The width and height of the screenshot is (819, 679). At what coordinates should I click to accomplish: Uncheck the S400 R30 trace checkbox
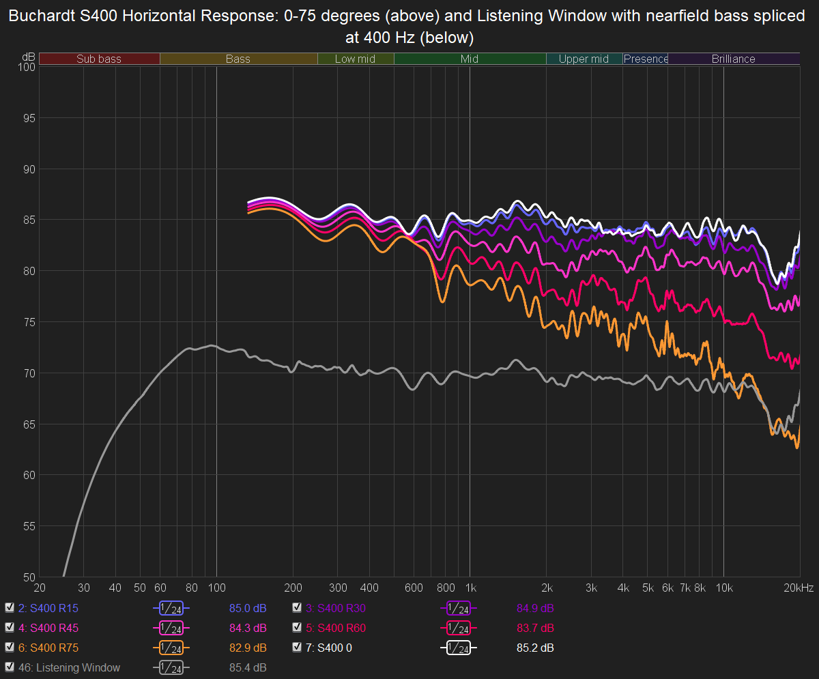click(296, 607)
